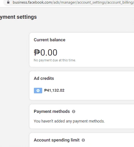
Task: Click the lock icon in the address bar
Action: pyautogui.click(x=8, y=2)
